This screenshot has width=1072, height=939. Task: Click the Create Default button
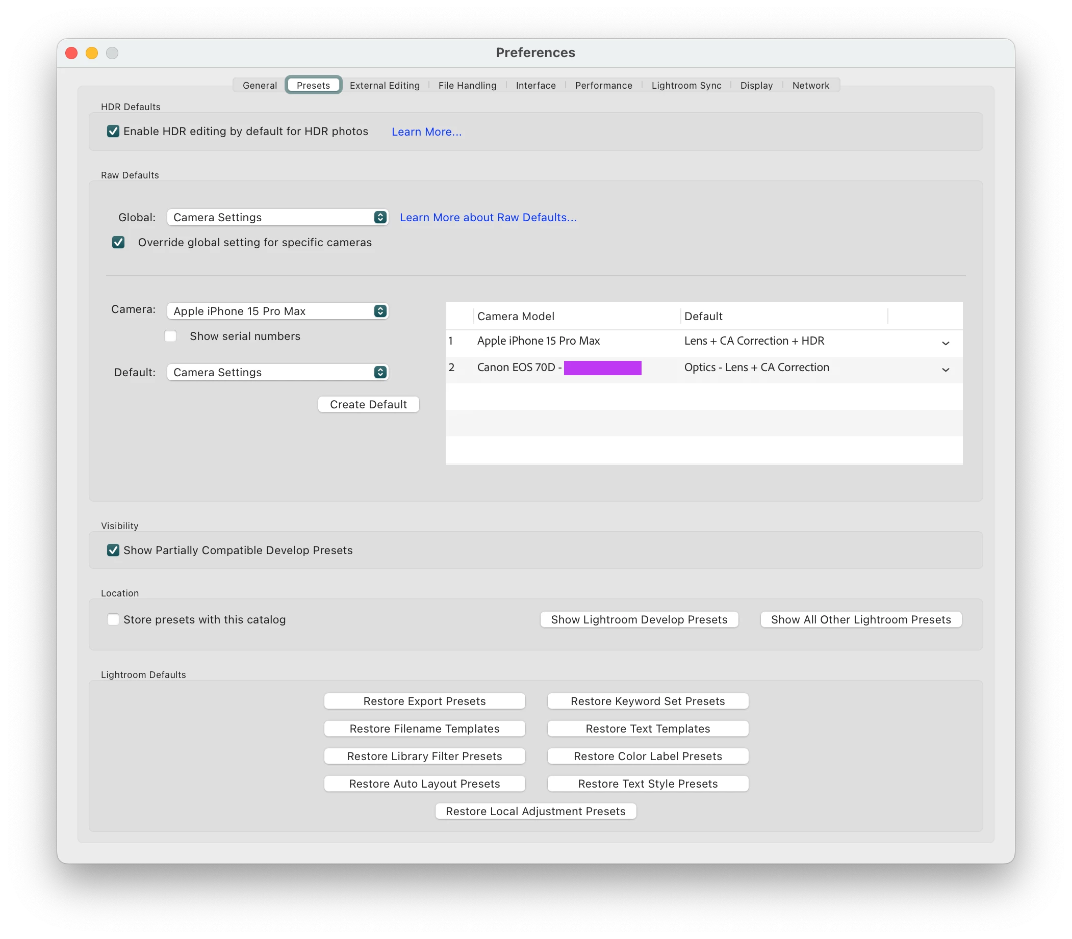coord(368,405)
